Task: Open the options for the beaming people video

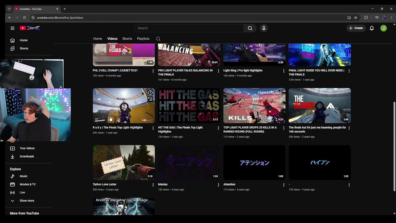Action: click(x=349, y=128)
